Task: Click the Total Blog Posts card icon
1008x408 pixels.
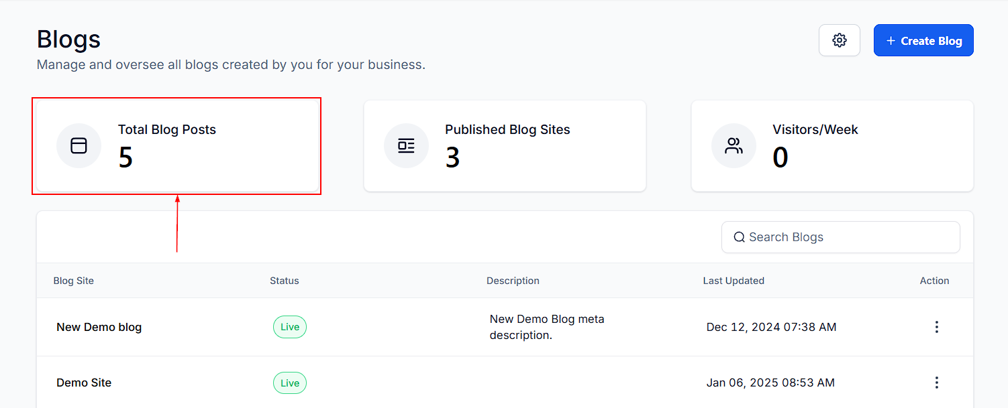Action: pos(79,145)
